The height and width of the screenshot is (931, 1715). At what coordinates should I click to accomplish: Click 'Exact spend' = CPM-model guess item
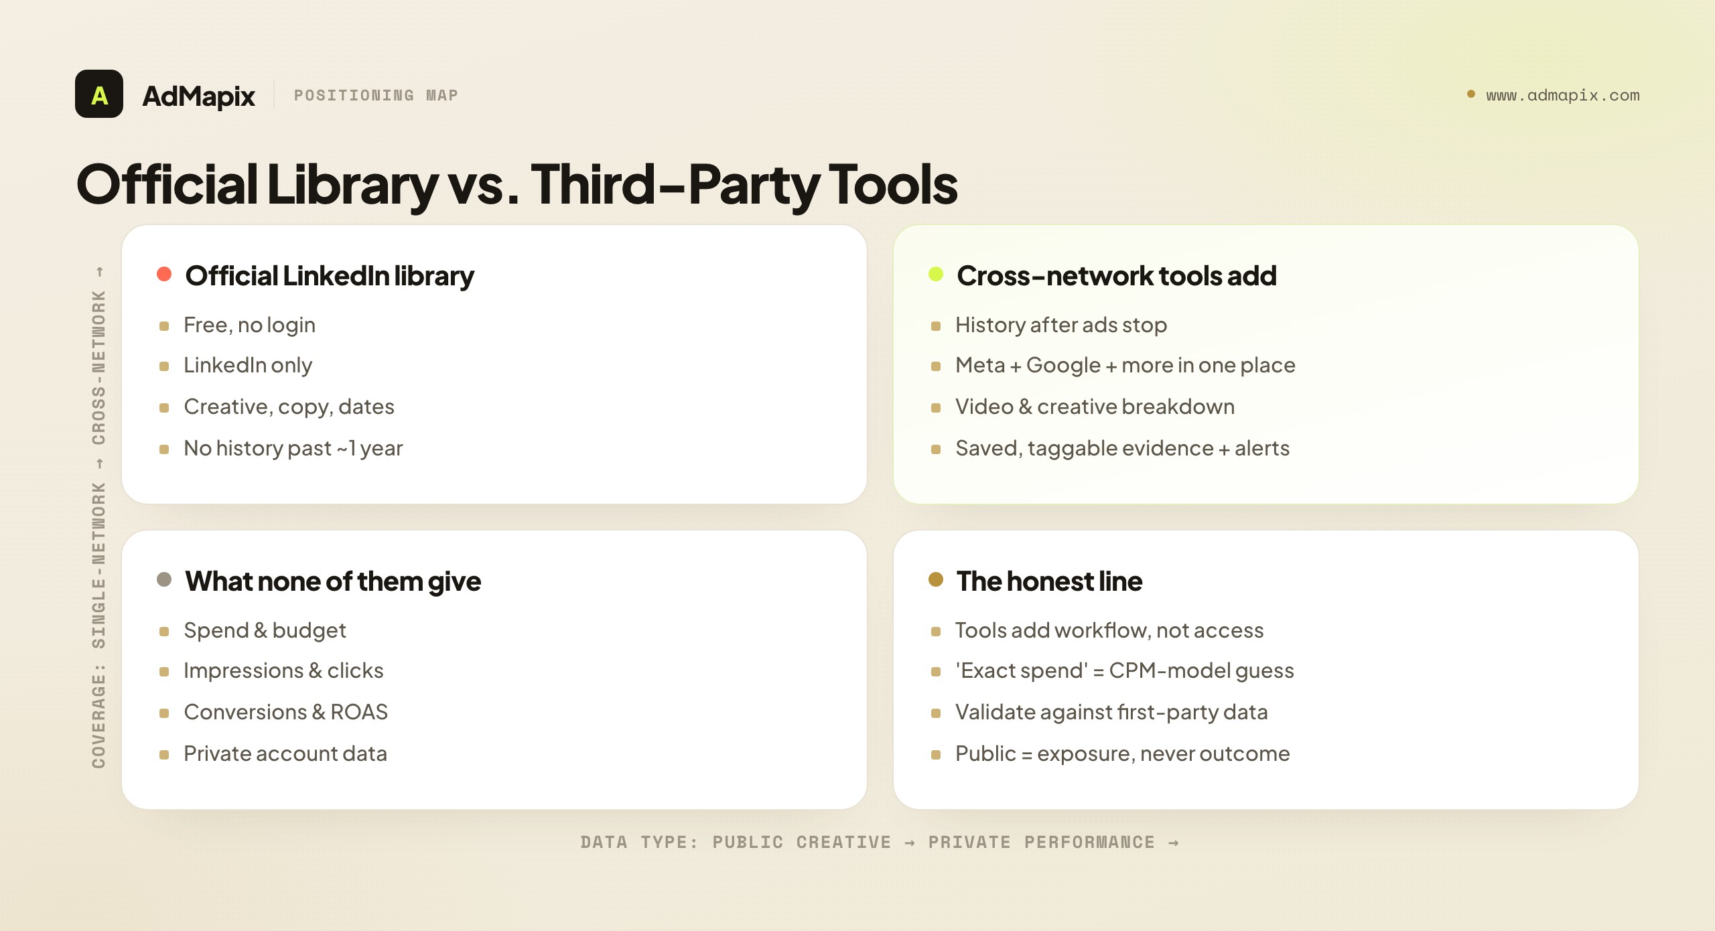coord(1124,671)
